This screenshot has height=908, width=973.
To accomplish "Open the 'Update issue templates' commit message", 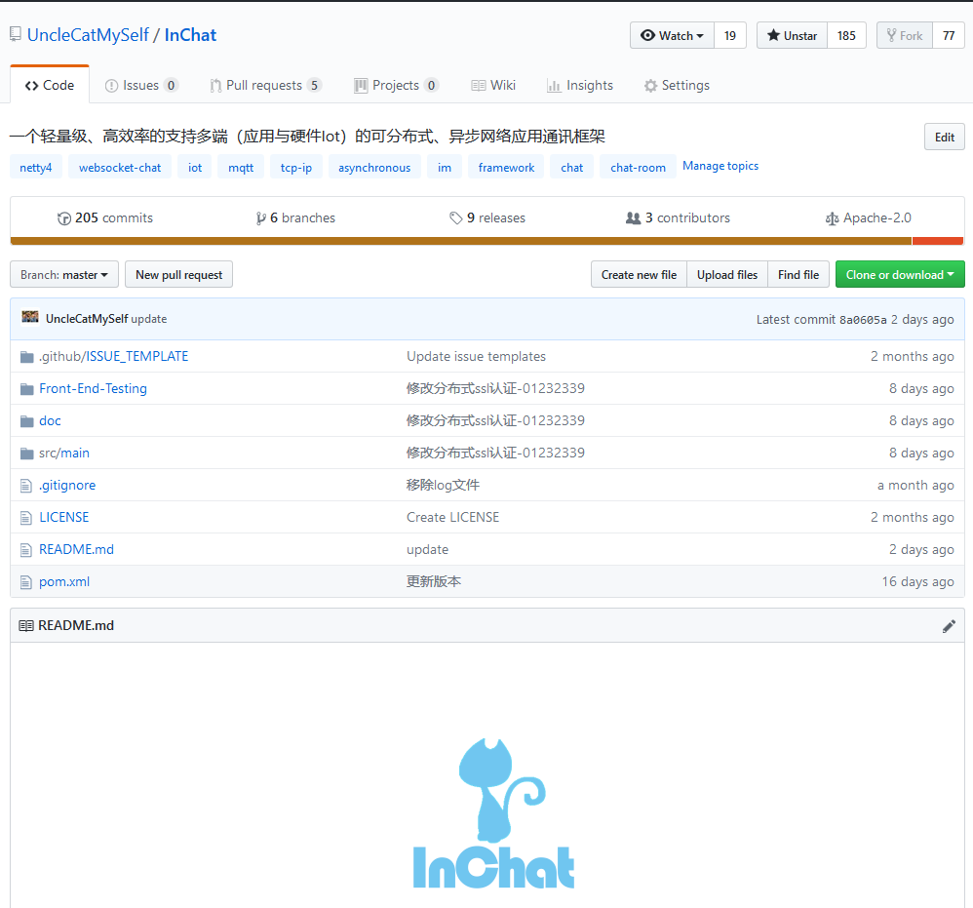I will [x=477, y=356].
